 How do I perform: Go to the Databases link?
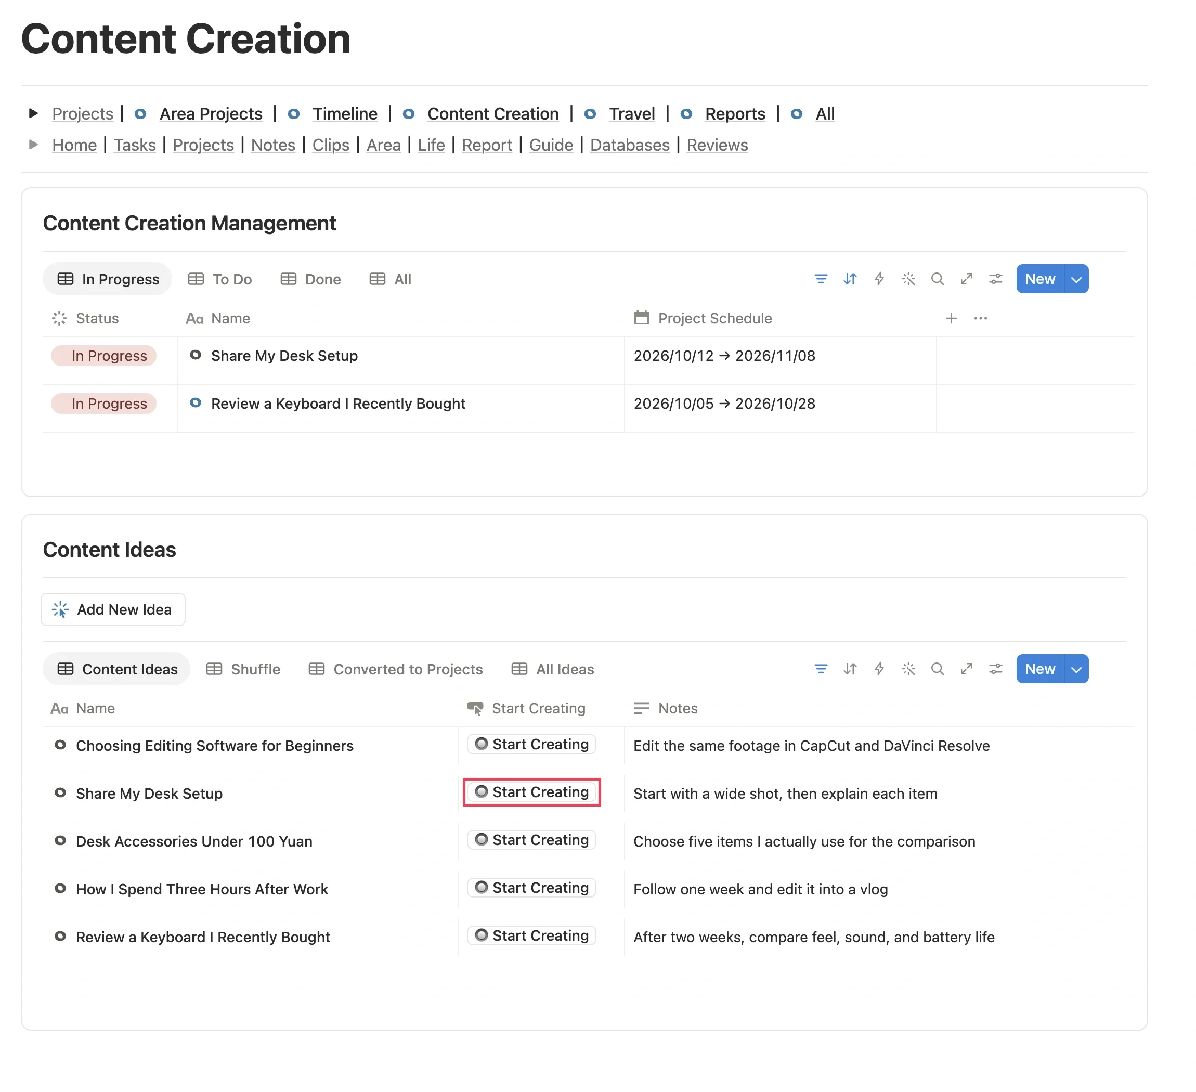click(629, 145)
